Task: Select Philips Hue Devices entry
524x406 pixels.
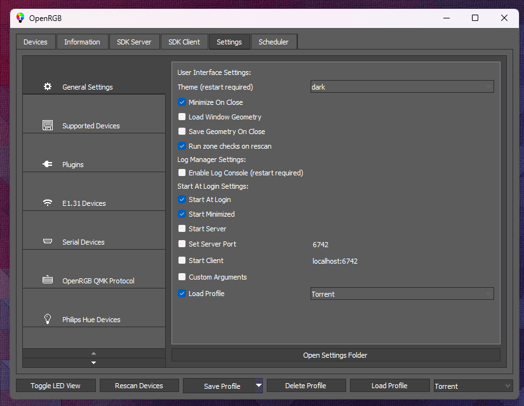Action: click(94, 308)
